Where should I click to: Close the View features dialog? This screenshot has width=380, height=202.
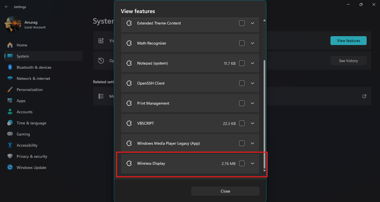click(225, 191)
